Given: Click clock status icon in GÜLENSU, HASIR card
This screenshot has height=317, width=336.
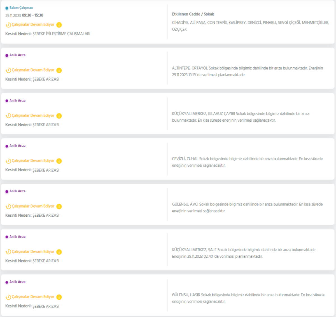Looking at the screenshot, I should 8,297.
